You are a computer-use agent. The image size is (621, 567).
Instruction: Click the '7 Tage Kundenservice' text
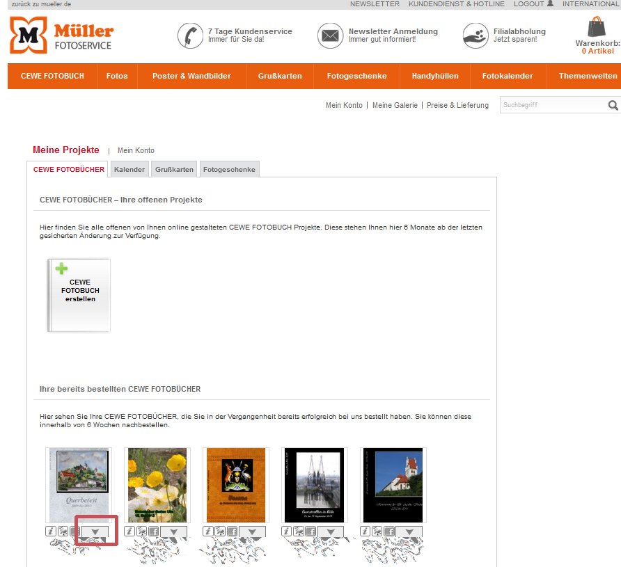click(250, 31)
